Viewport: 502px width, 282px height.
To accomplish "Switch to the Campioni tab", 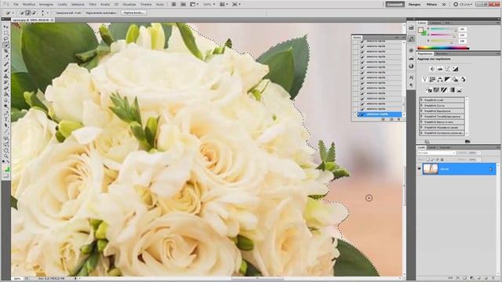I will click(x=435, y=23).
